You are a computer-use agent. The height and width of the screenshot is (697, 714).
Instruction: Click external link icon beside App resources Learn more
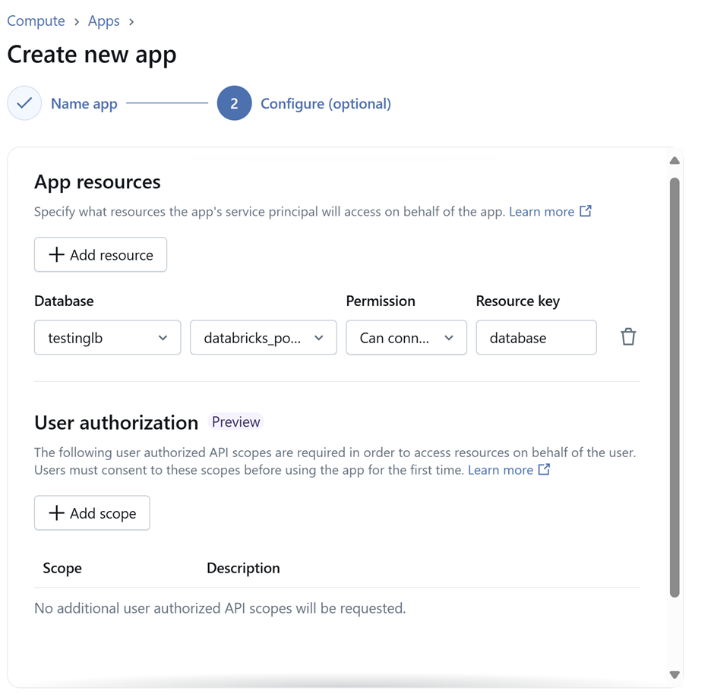[x=586, y=211]
